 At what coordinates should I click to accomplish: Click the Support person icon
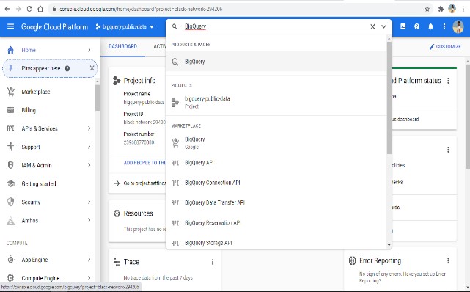10,147
